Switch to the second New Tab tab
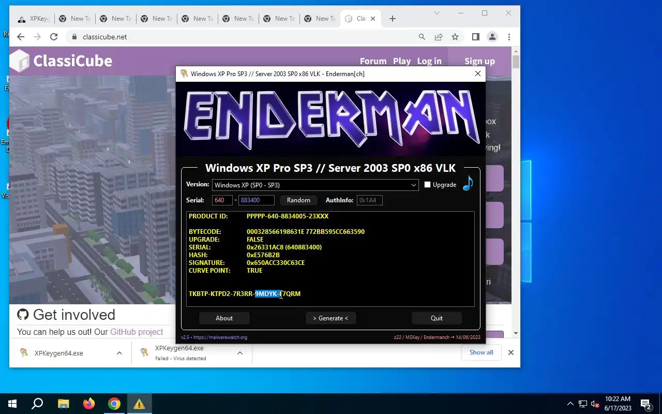Image resolution: width=662 pixels, height=414 pixels. pyautogui.click(x=115, y=19)
